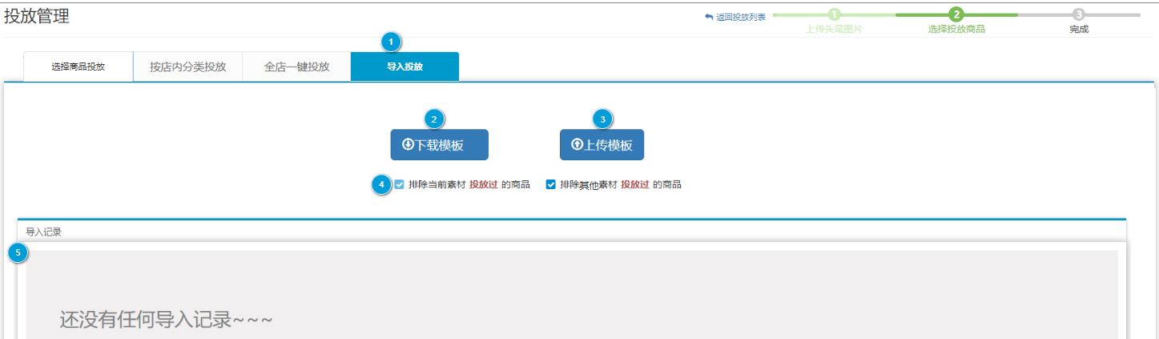
Task: Click step 3 circle for 完成
Action: point(1079,14)
